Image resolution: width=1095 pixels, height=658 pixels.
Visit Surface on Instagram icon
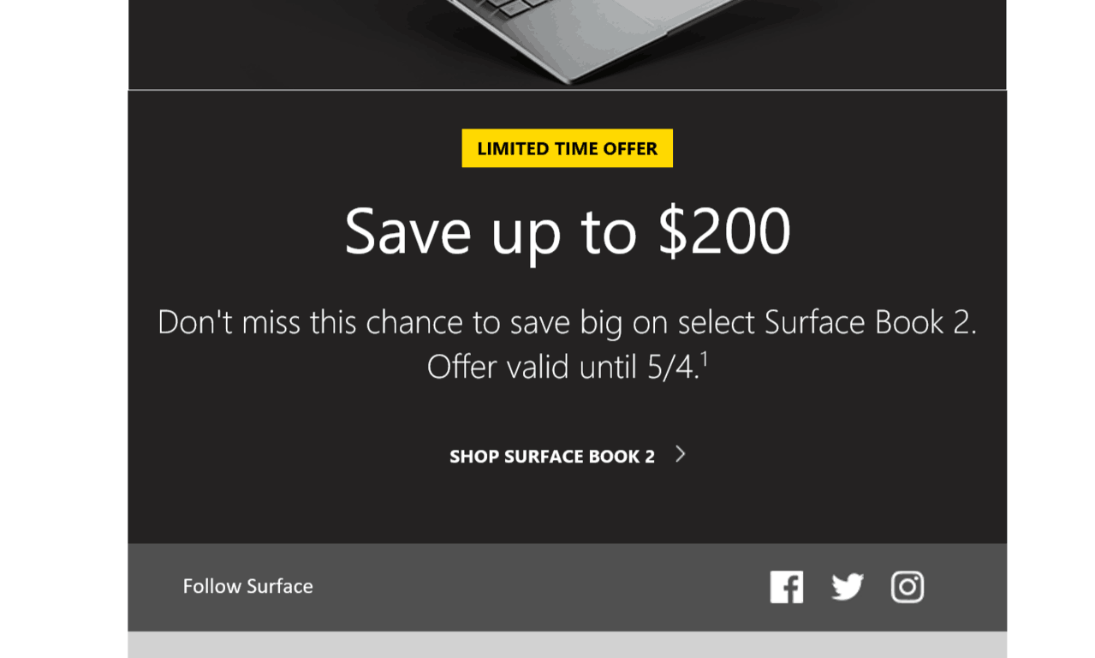908,587
